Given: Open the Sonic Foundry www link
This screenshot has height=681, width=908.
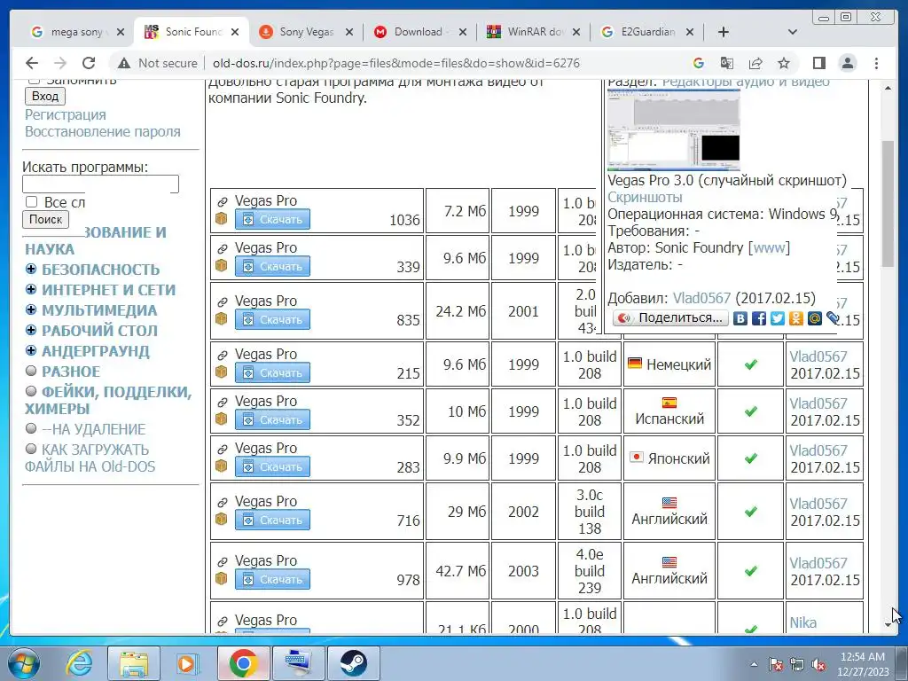Looking at the screenshot, I should (770, 248).
